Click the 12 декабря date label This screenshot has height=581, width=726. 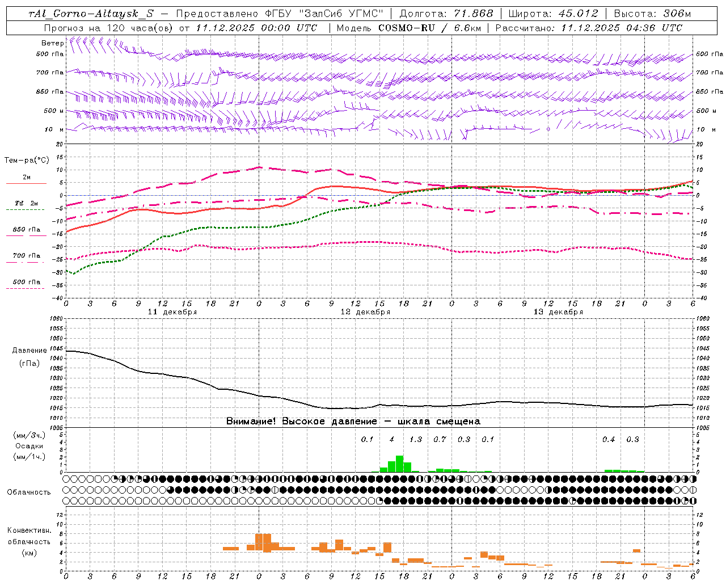click(365, 312)
